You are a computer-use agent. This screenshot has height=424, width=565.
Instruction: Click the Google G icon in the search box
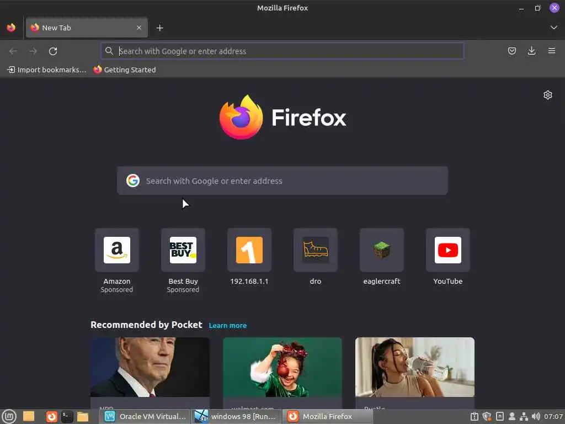click(x=132, y=181)
